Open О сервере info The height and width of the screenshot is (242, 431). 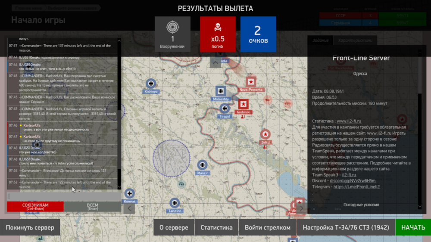tap(174, 227)
